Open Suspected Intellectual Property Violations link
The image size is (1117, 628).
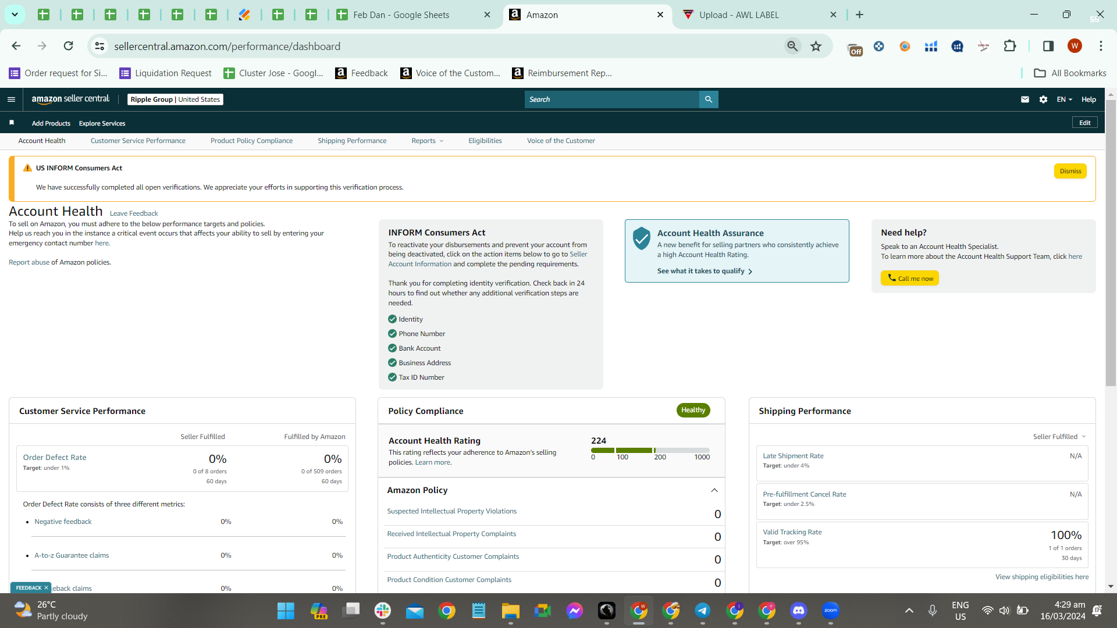coord(451,511)
